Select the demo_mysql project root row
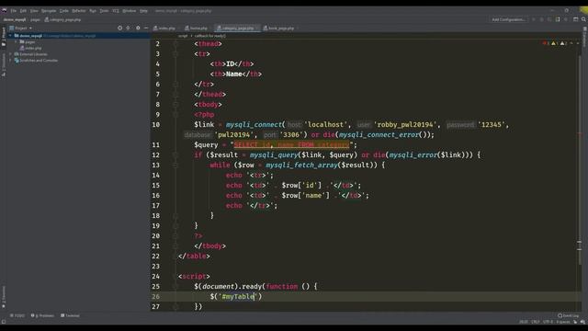The width and height of the screenshot is (588, 331). 79,36
